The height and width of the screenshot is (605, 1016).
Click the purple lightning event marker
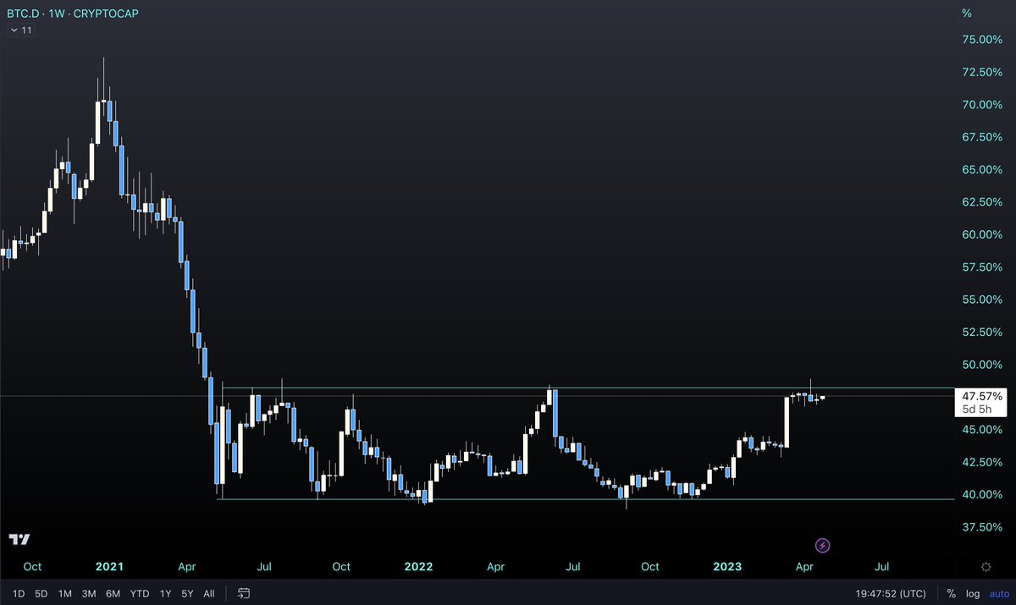(822, 546)
